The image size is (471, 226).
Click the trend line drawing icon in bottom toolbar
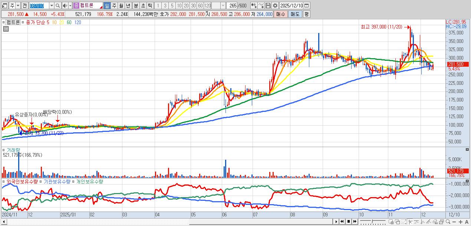click(x=429, y=222)
